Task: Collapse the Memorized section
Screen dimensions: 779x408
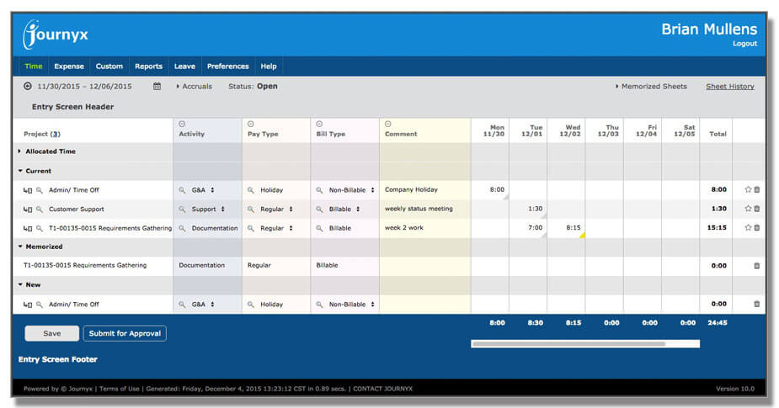Action: [20, 246]
